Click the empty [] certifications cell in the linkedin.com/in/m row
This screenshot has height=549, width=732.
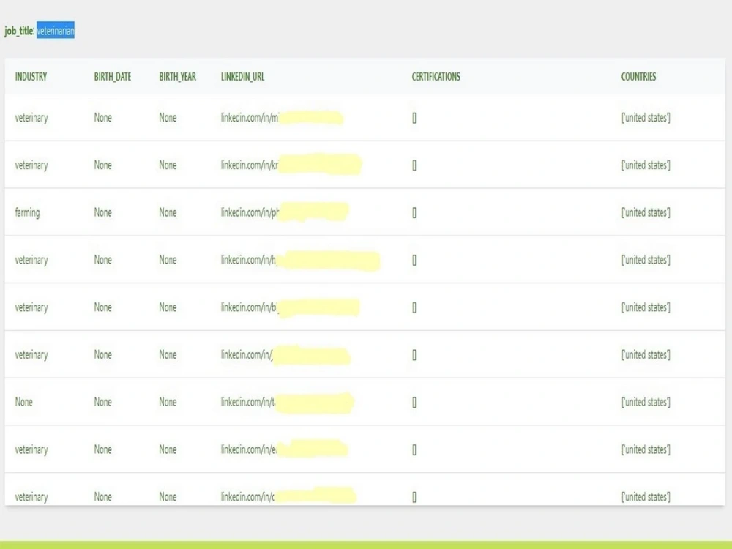[x=414, y=118]
